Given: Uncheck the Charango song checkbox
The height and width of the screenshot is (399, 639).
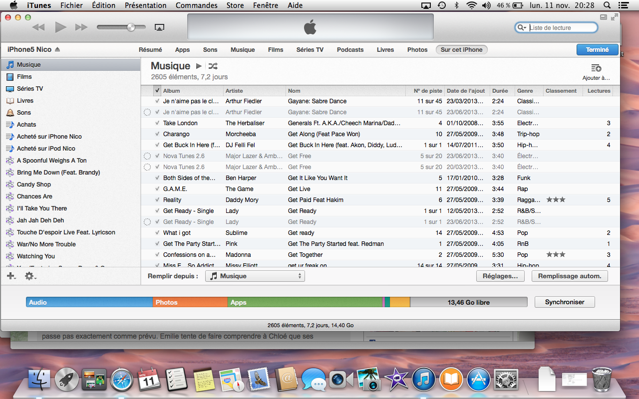Looking at the screenshot, I should 158,134.
